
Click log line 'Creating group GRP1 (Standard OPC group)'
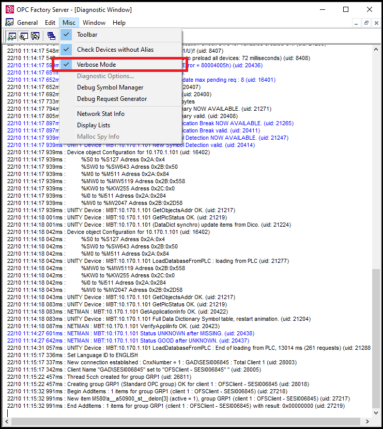tap(158, 384)
